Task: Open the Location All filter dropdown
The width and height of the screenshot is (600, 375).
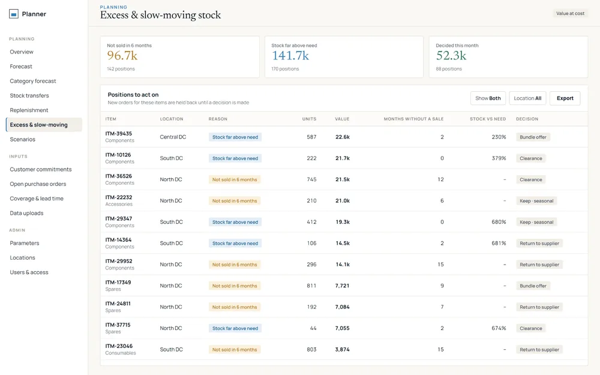Action: (527, 98)
